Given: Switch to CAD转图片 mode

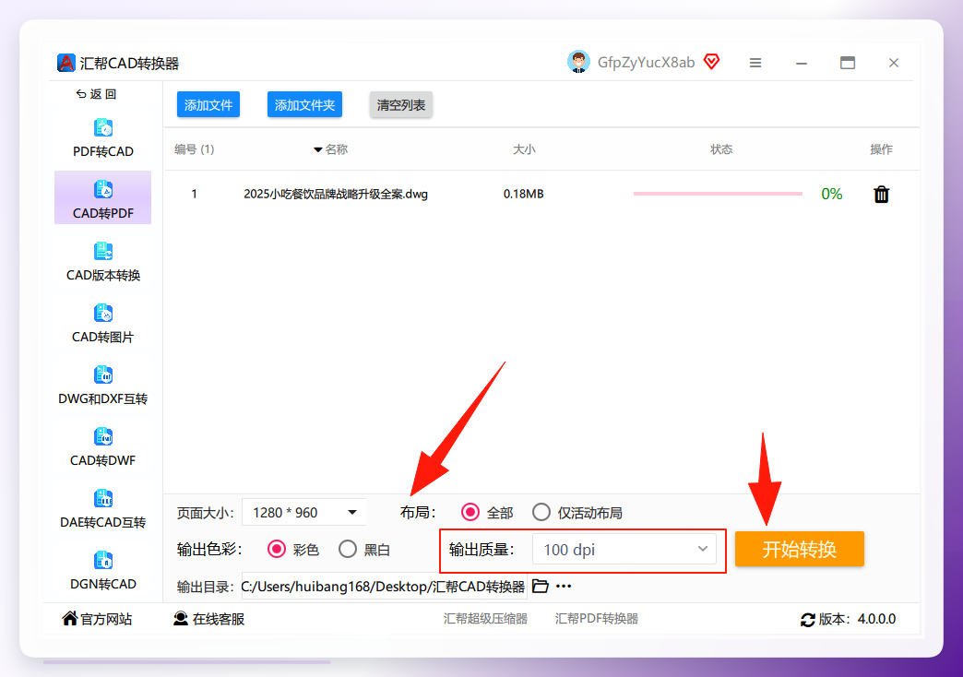Looking at the screenshot, I should pos(103,323).
